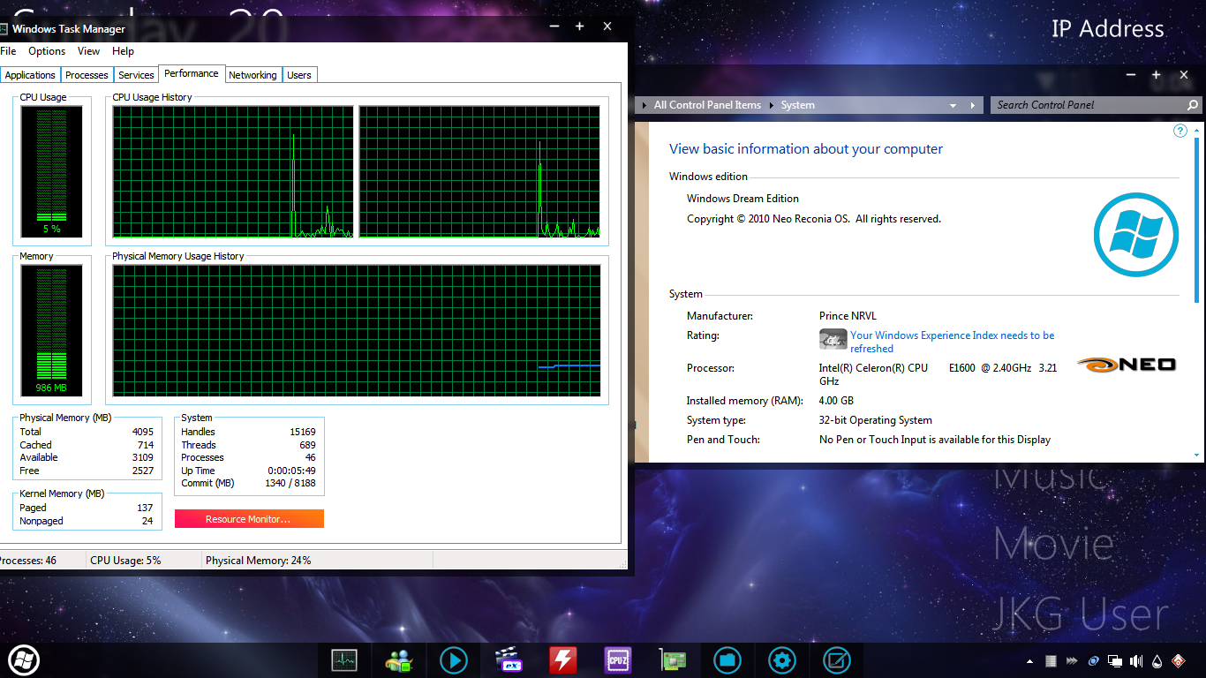Click the CPU usage meter showing 5 %
This screenshot has width=1206, height=678.
point(52,171)
